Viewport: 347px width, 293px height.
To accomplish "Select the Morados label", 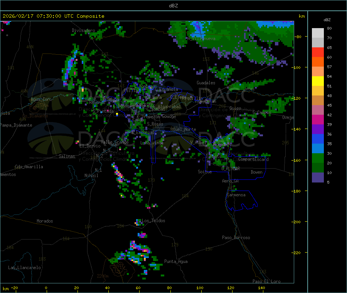I will [x=45, y=221].
